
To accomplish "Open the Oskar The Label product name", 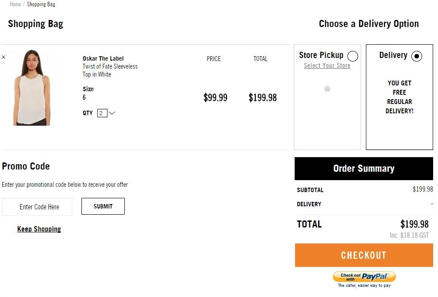I will 103,58.
